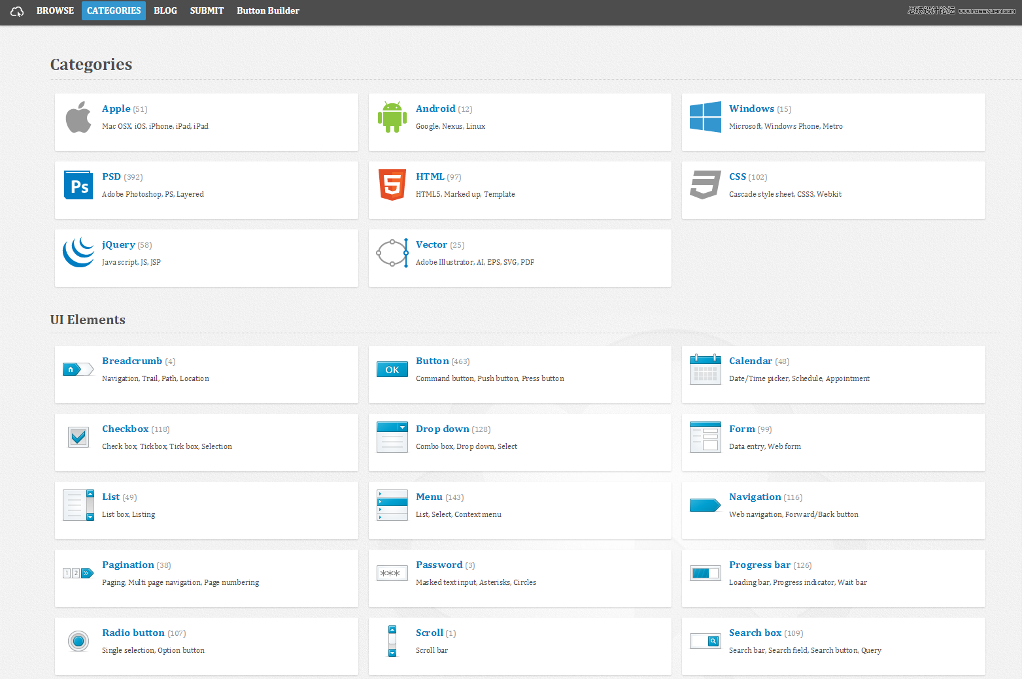Image resolution: width=1022 pixels, height=679 pixels.
Task: Click the Calendar icon
Action: pyautogui.click(x=706, y=369)
